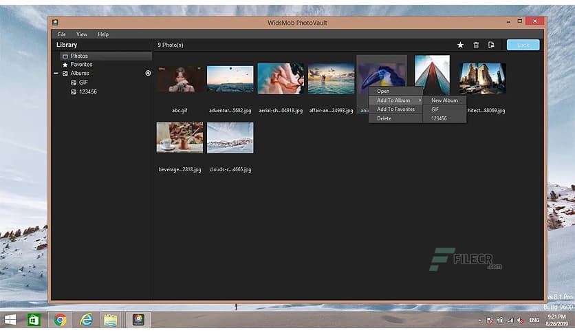Open the View menu

(x=81, y=34)
